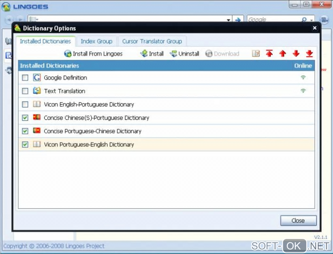333x254 pixels.
Task: Click the V2.1.1 version label
Action: pos(321,237)
